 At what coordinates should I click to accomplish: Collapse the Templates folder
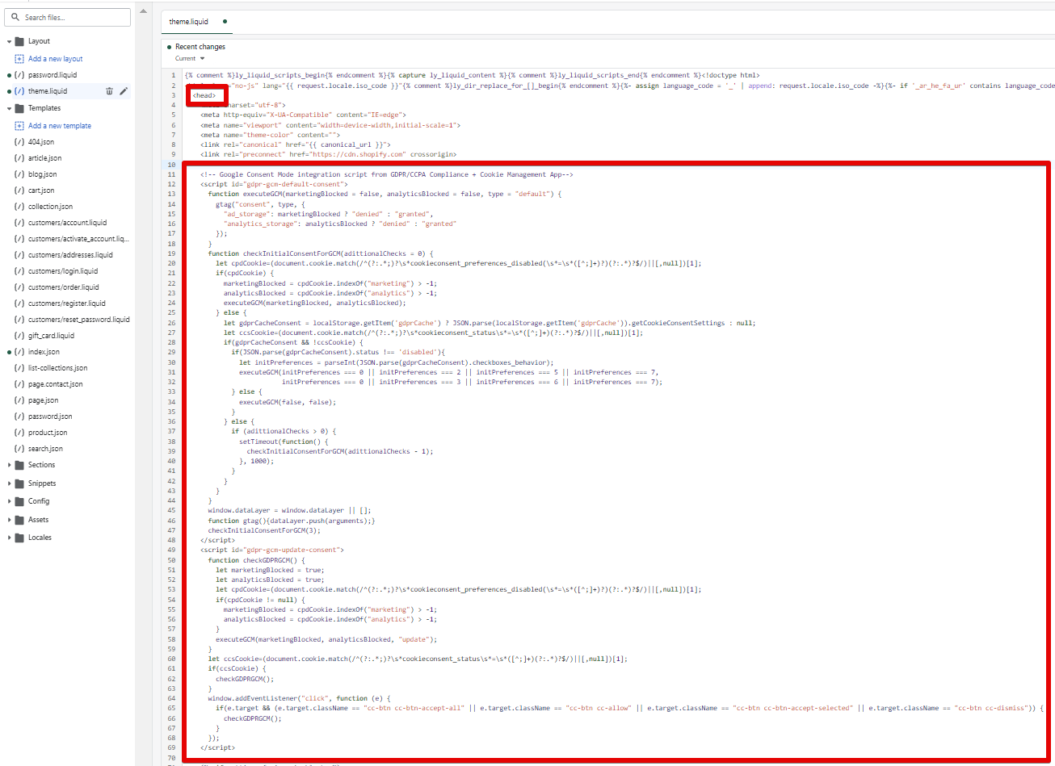pos(9,108)
